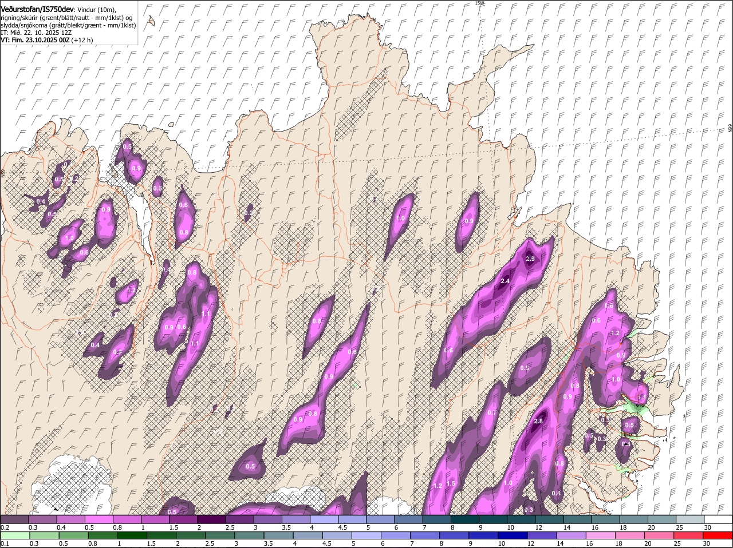Select the bright red lower swatch starting at 30
Screen dimensions: 733x548
pos(718,536)
